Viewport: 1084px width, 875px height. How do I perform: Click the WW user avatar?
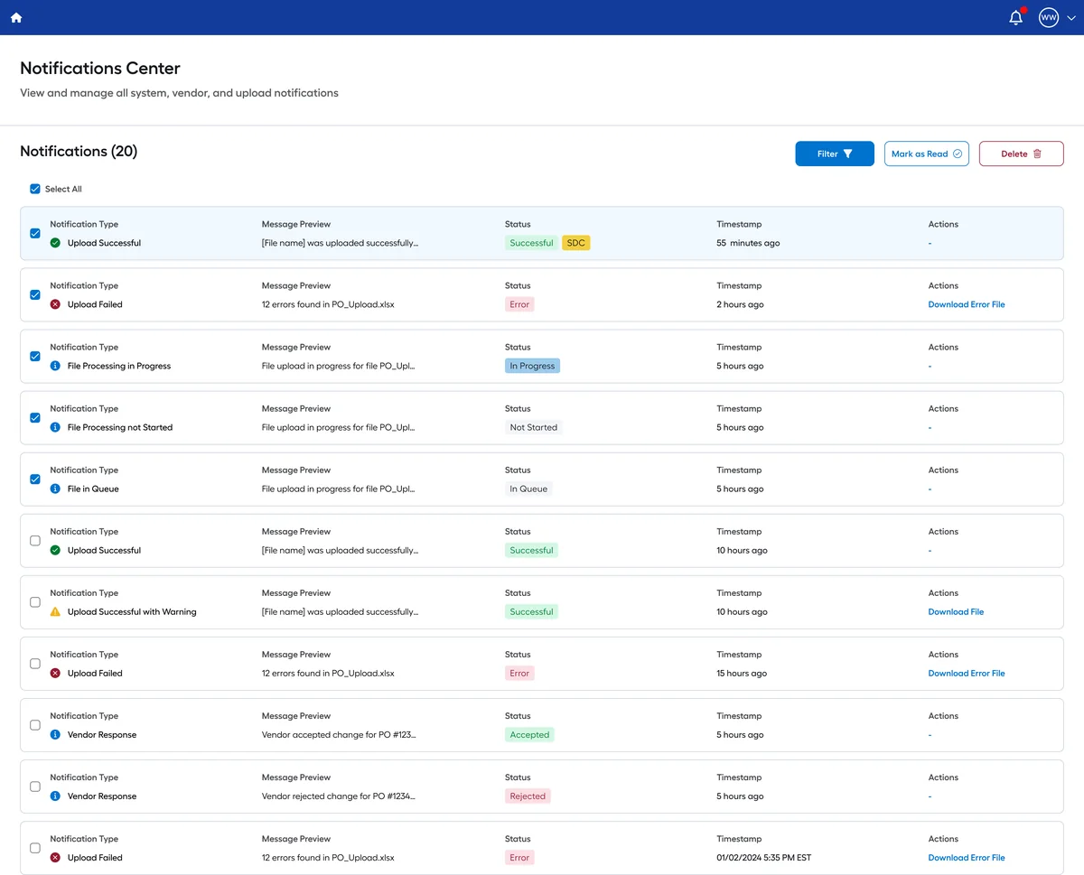point(1048,17)
